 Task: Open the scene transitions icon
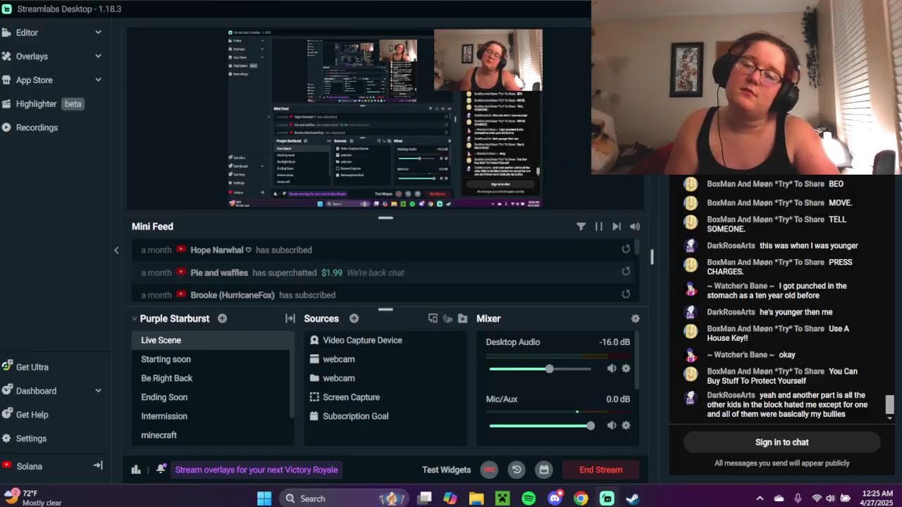click(x=290, y=318)
